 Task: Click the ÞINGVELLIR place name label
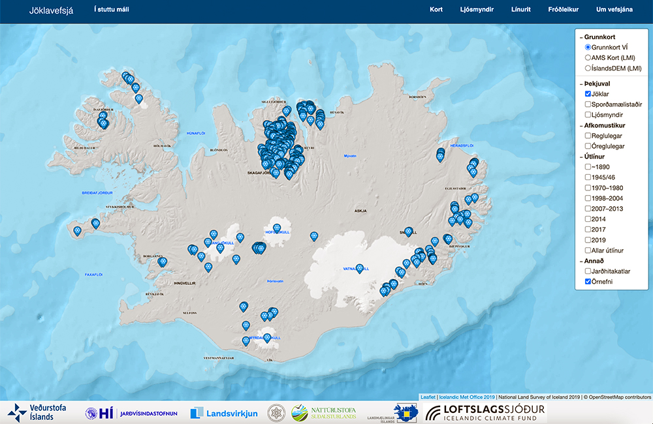pyautogui.click(x=185, y=283)
